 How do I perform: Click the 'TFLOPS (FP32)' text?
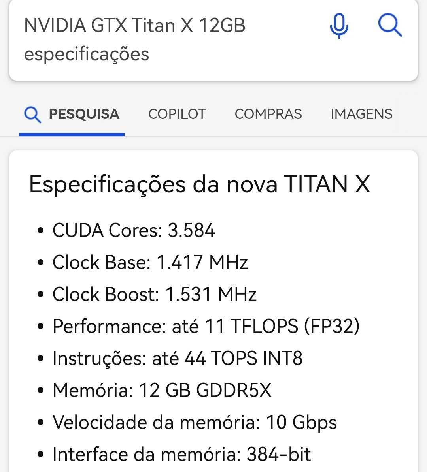coord(295,327)
